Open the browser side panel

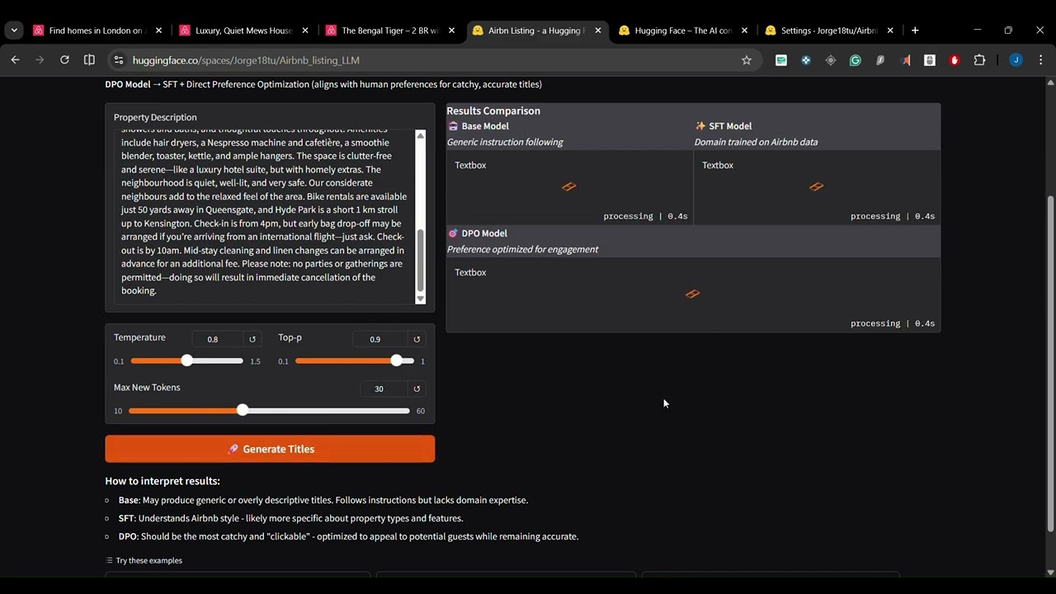[x=89, y=60]
